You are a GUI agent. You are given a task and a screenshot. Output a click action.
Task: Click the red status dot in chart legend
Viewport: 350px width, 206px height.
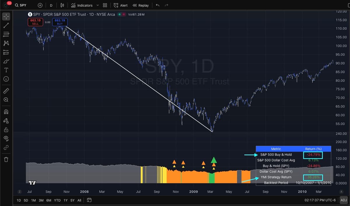click(x=123, y=14)
